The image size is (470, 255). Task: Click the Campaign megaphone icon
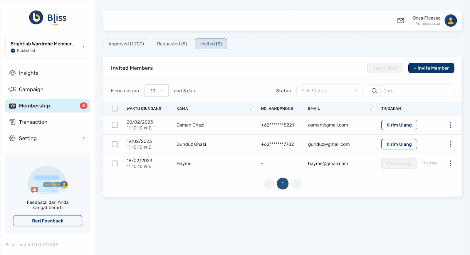point(12,89)
